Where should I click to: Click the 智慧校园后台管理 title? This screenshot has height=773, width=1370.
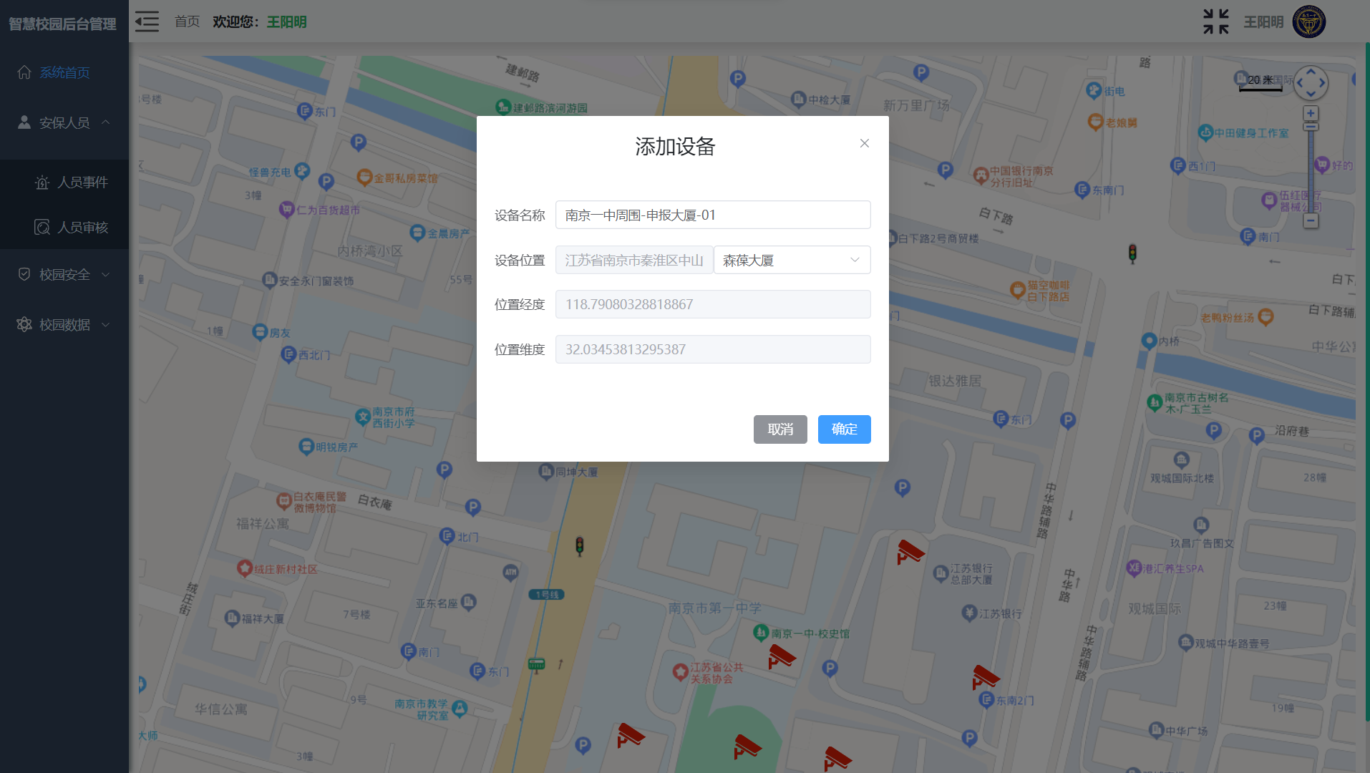coord(62,24)
